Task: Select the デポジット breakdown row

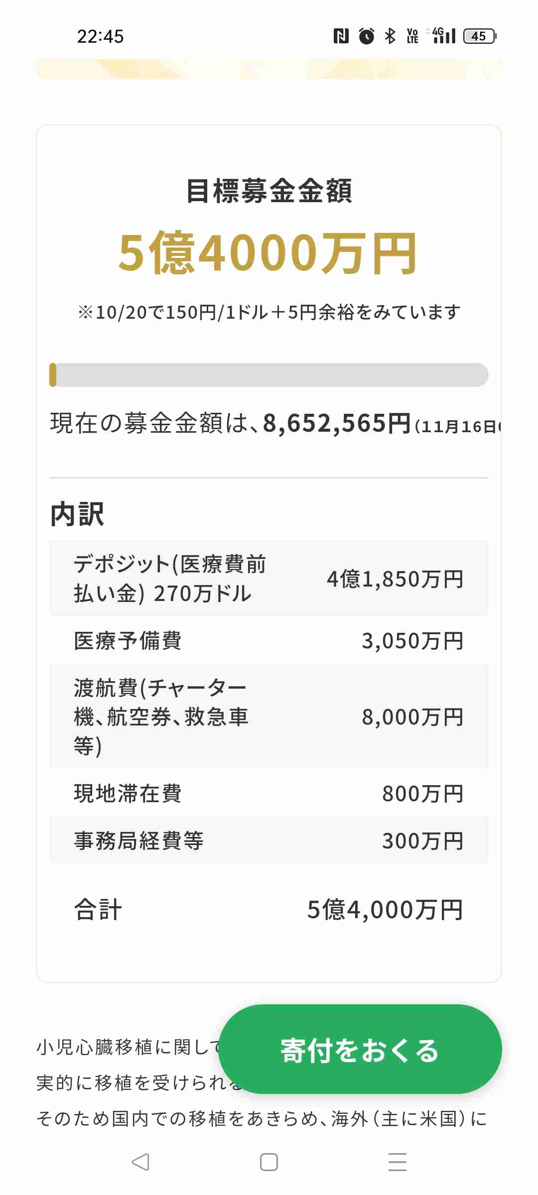Action: (269, 578)
